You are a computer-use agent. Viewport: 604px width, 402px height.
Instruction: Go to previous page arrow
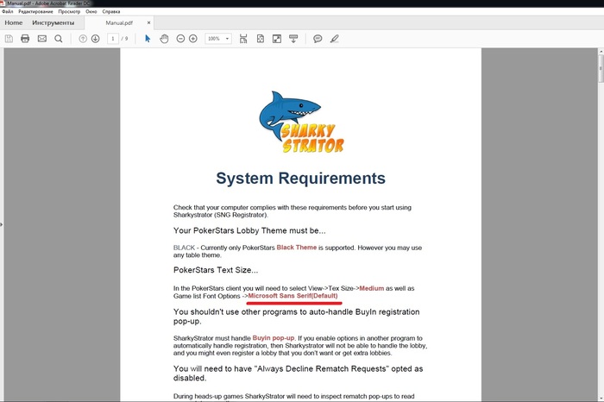click(x=83, y=39)
